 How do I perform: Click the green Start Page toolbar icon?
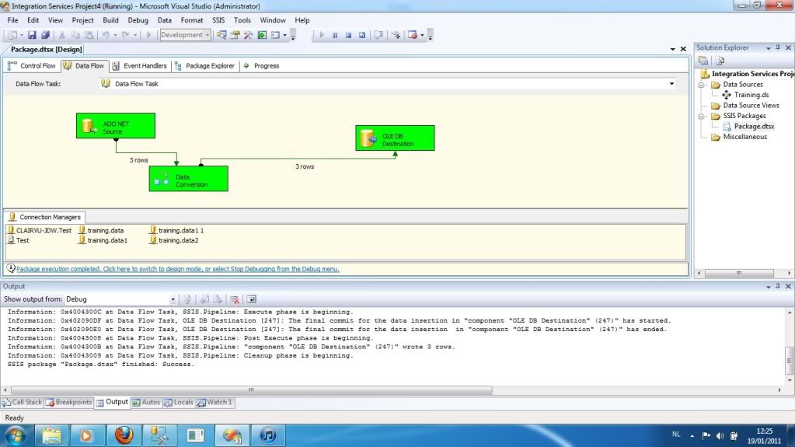point(262,35)
